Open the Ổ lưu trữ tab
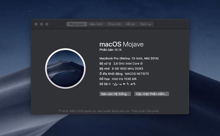 (114, 24)
